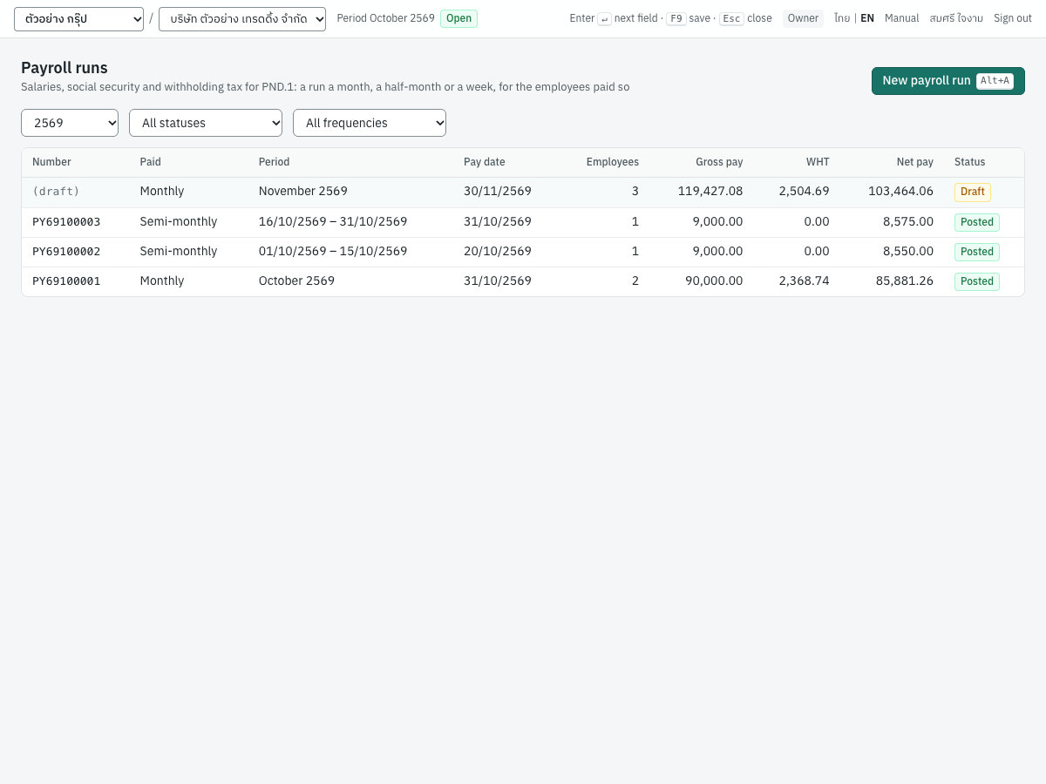Click the Open period status badge
The height and width of the screenshot is (784, 1046).
point(458,18)
